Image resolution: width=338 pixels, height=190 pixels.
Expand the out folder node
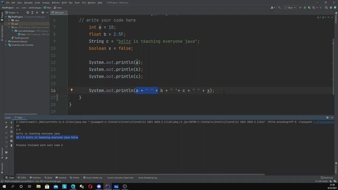9,24
